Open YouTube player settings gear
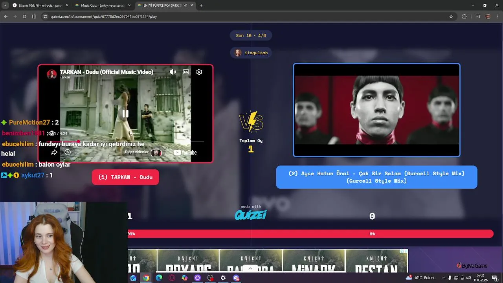The height and width of the screenshot is (283, 503). (x=199, y=72)
